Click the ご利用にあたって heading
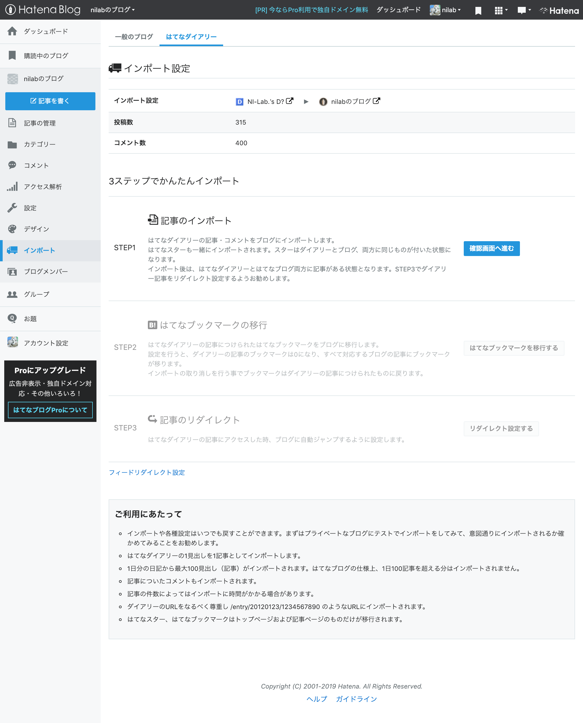This screenshot has height=723, width=583. coord(148,514)
